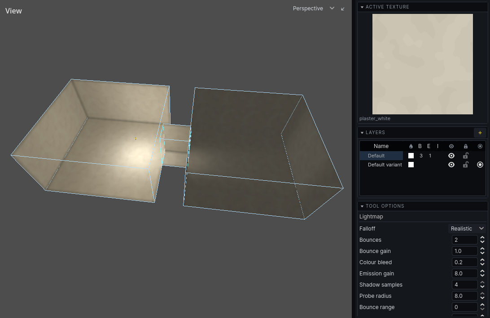This screenshot has height=318, width=490.
Task: Collapse the Tool Options section
Action: coord(362,206)
